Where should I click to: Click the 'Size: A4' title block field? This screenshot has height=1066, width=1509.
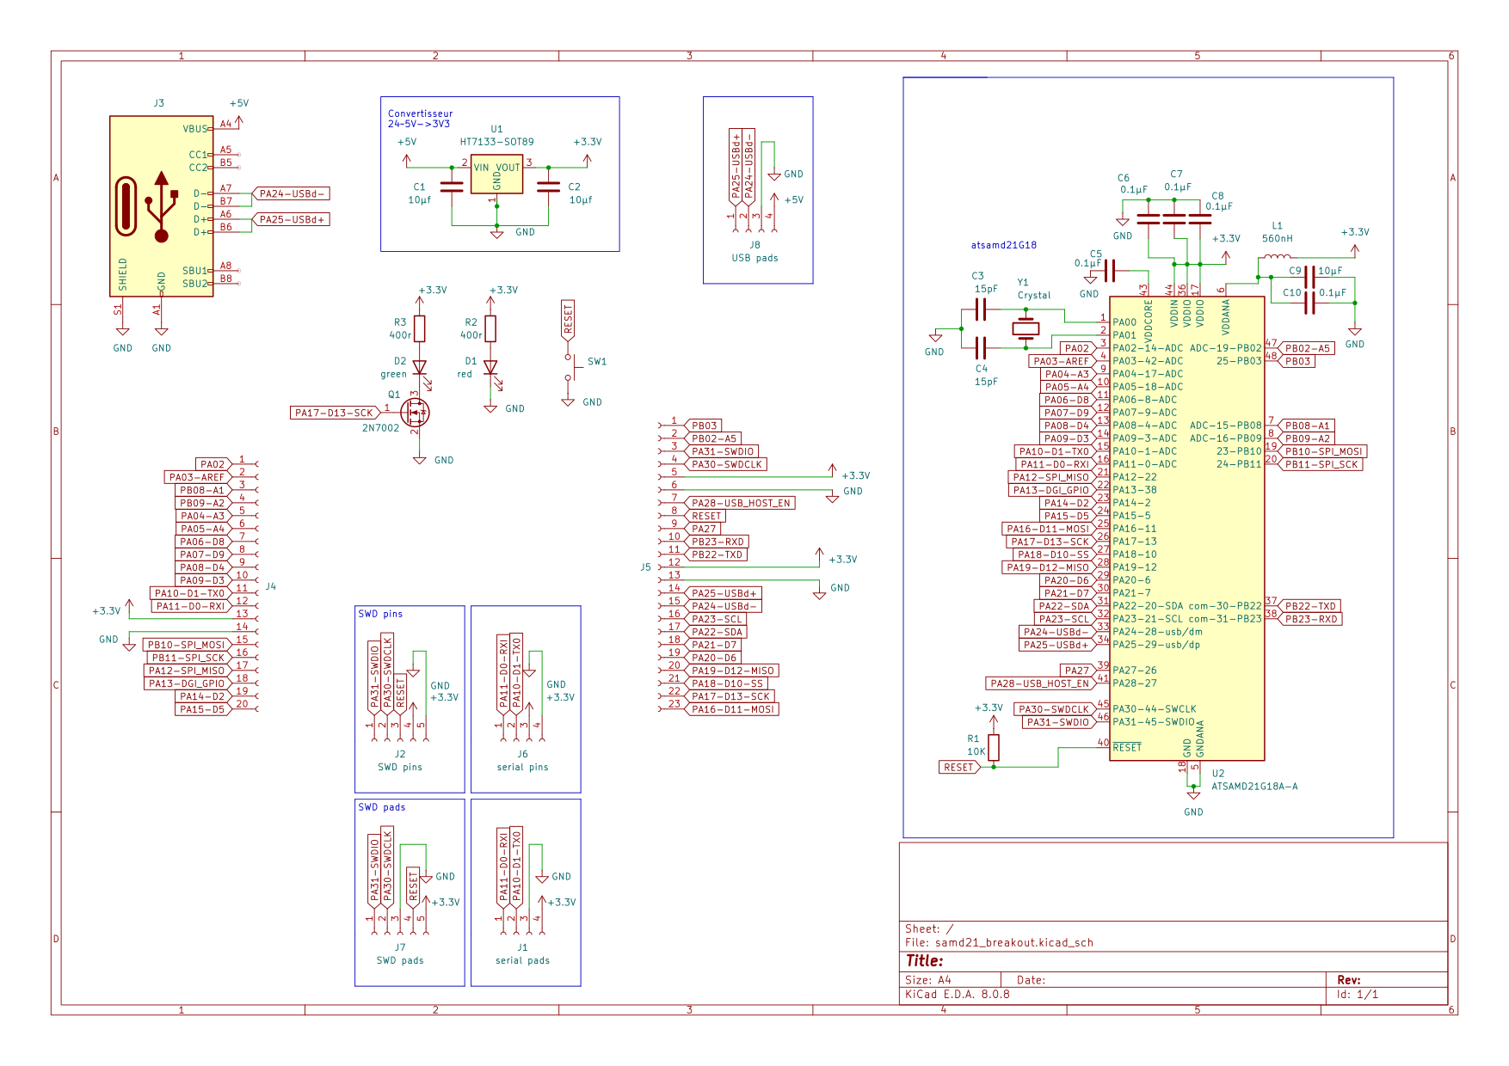tap(928, 980)
